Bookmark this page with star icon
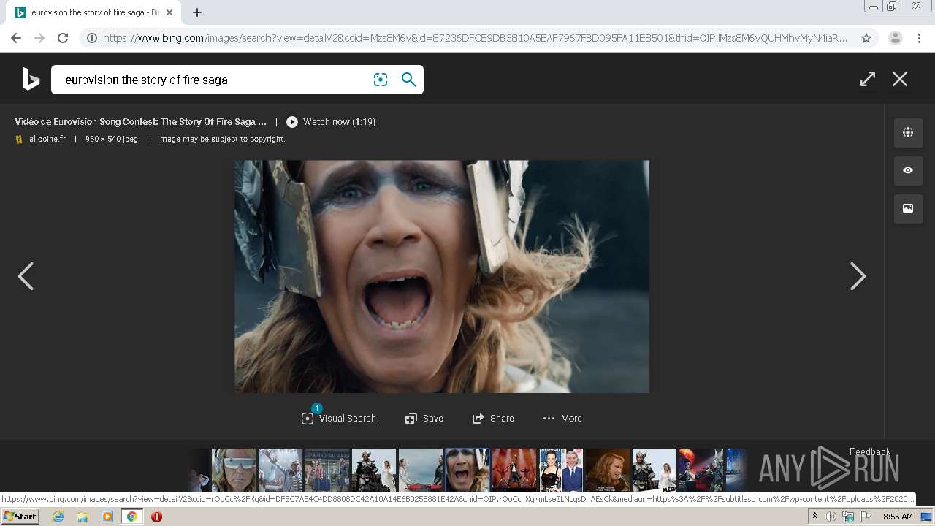The image size is (935, 526). (866, 38)
